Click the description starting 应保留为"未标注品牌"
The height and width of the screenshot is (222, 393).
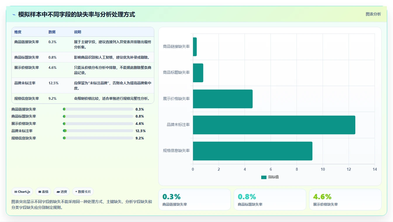112,85
